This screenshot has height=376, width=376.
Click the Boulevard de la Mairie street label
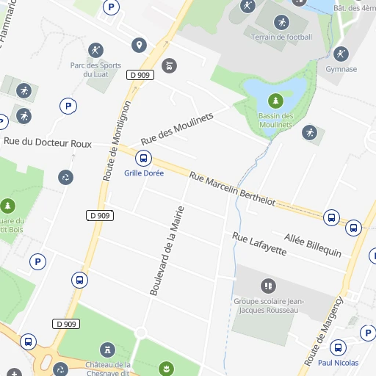point(167,251)
